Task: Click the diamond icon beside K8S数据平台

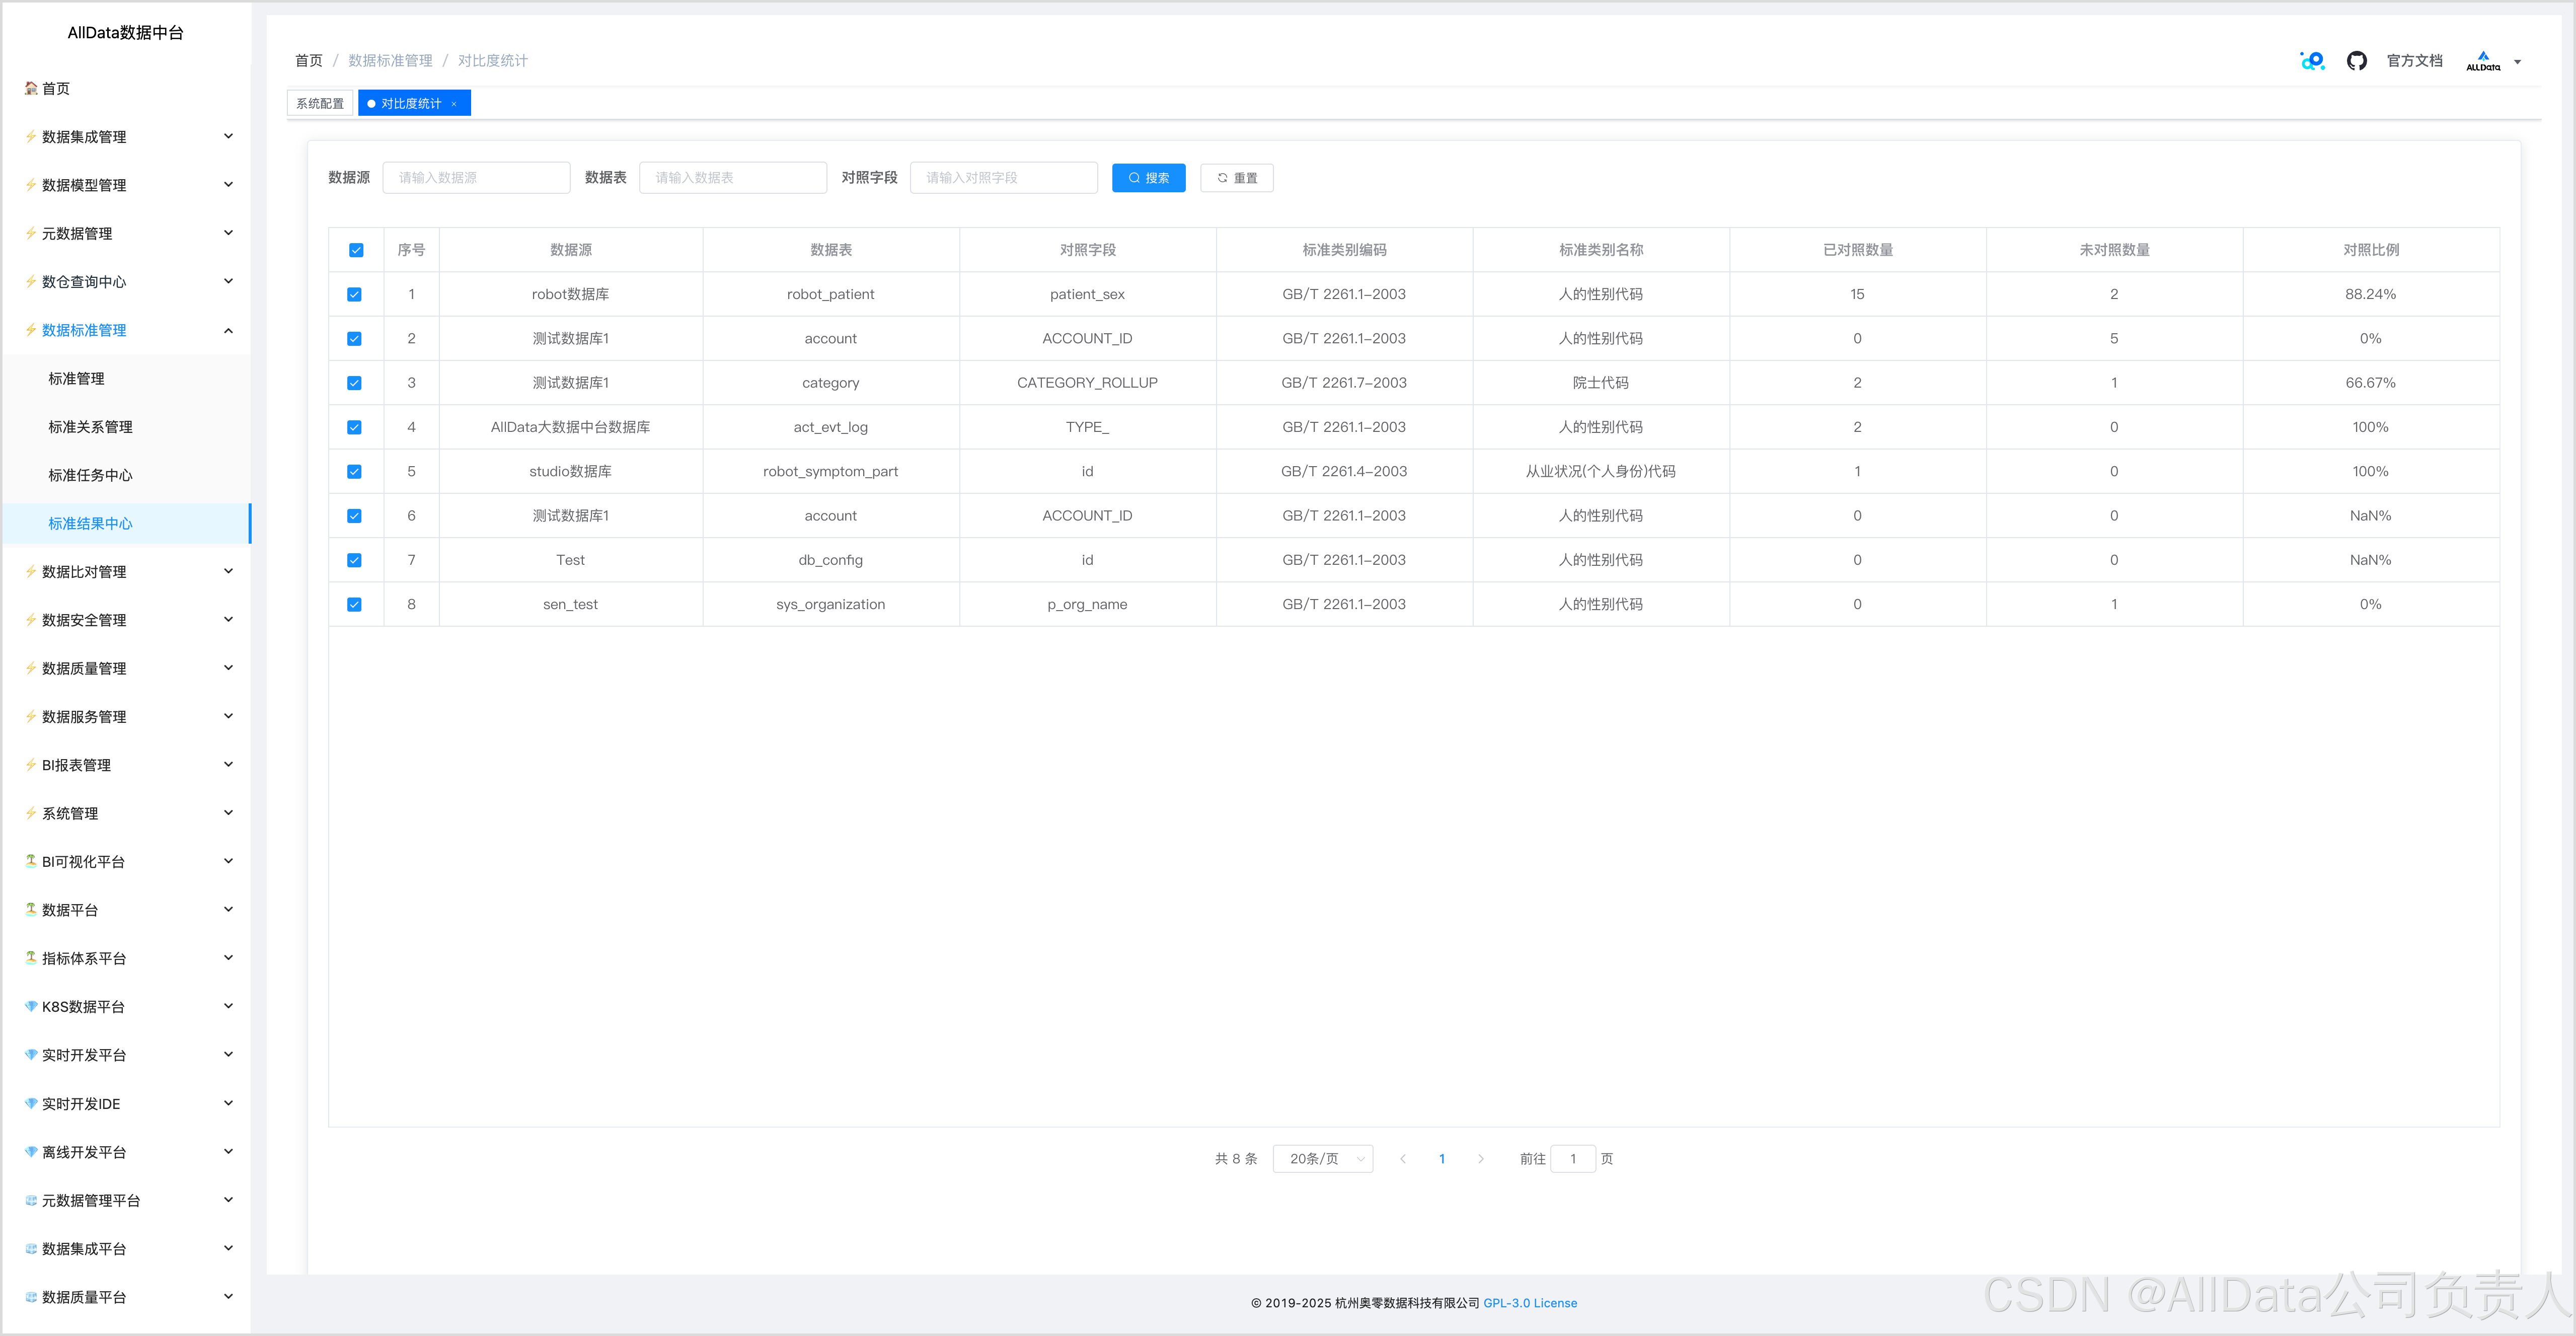Action: point(31,1006)
